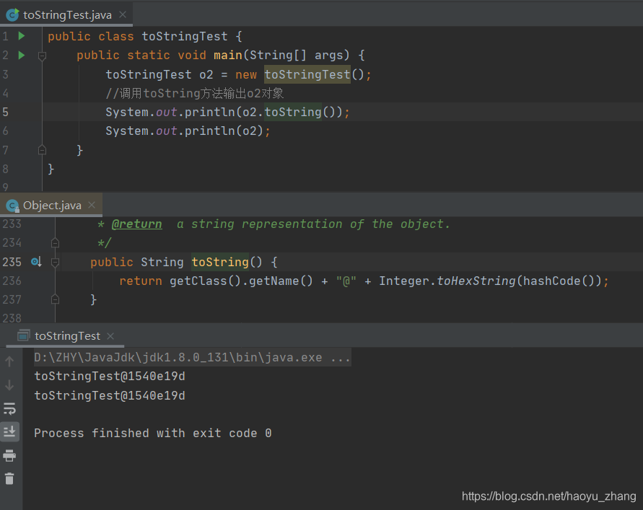Screen dimensions: 643x510
Task: Select the toStringTest.java editor tab
Action: coord(66,14)
